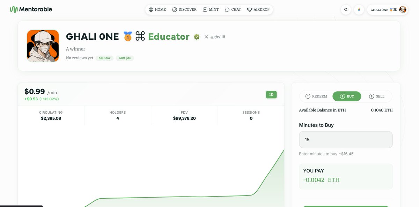Click the 0.1040 ETH balance
Image resolution: width=419 pixels, height=207 pixels.
coord(382,110)
